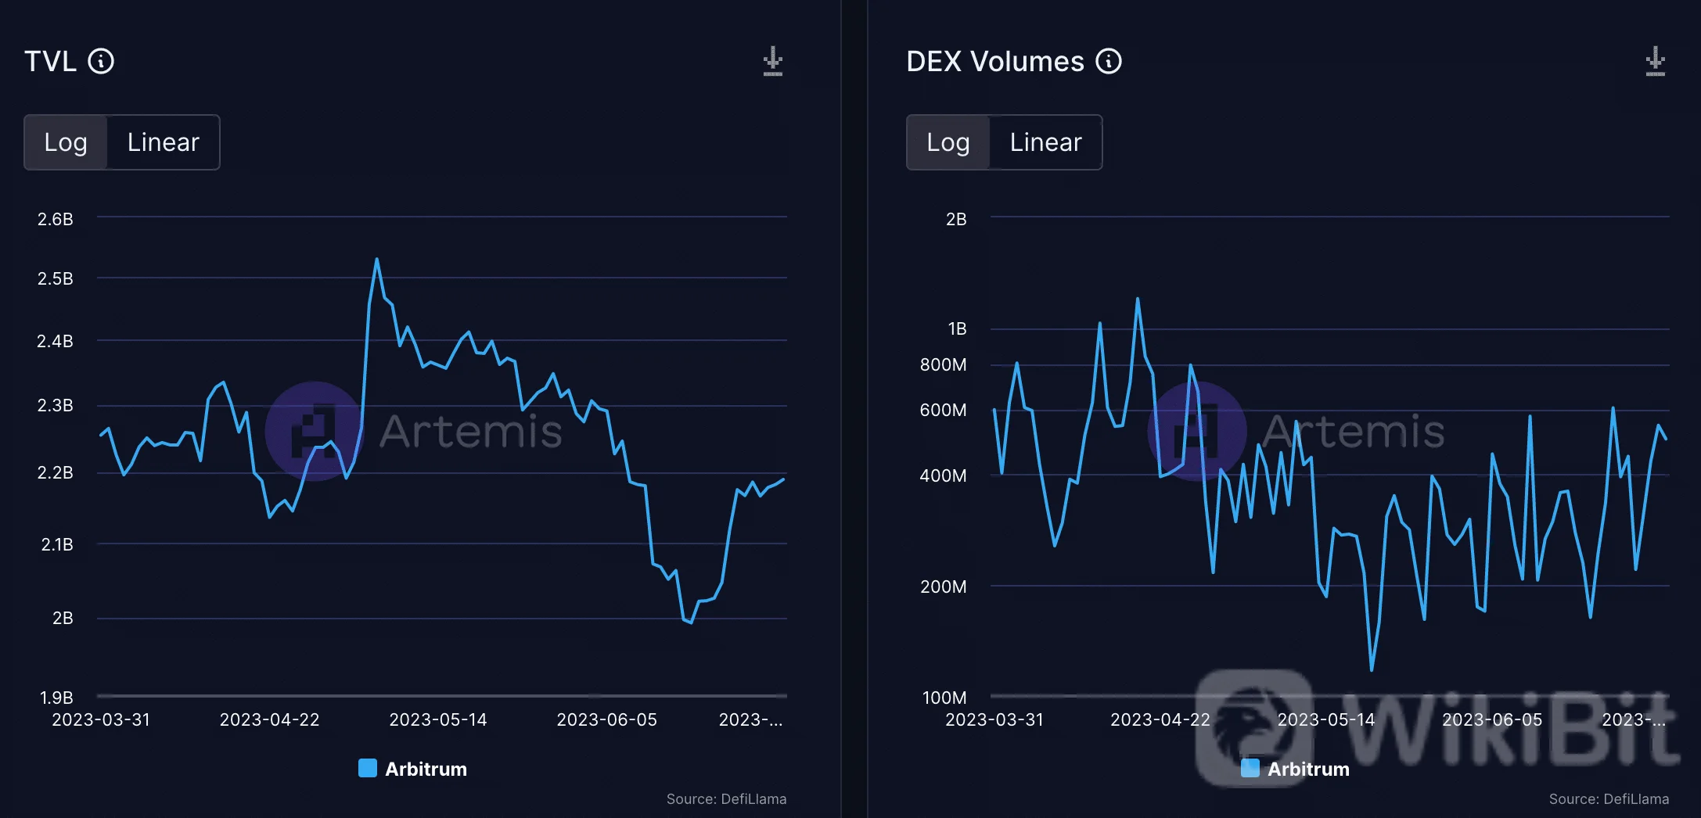This screenshot has width=1701, height=818.
Task: Click the Artemis logo on TVL chart
Action: (315, 431)
